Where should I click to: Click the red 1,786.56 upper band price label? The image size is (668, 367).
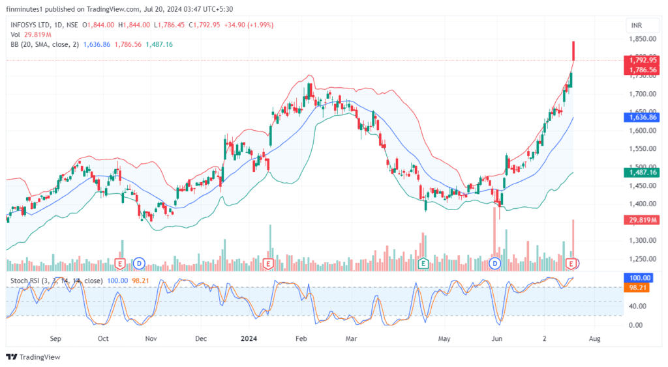point(642,70)
